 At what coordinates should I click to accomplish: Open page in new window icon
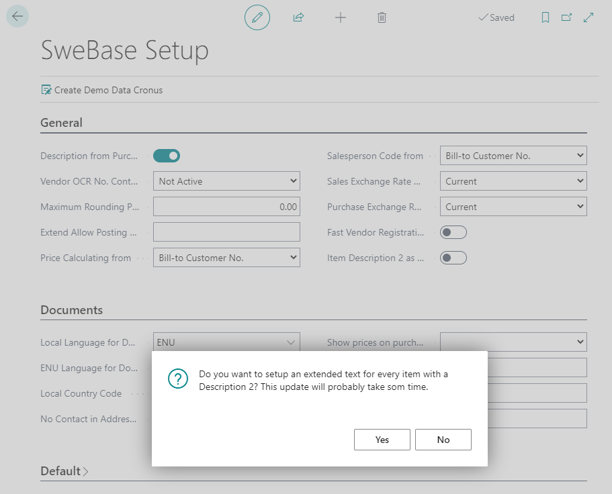566,17
